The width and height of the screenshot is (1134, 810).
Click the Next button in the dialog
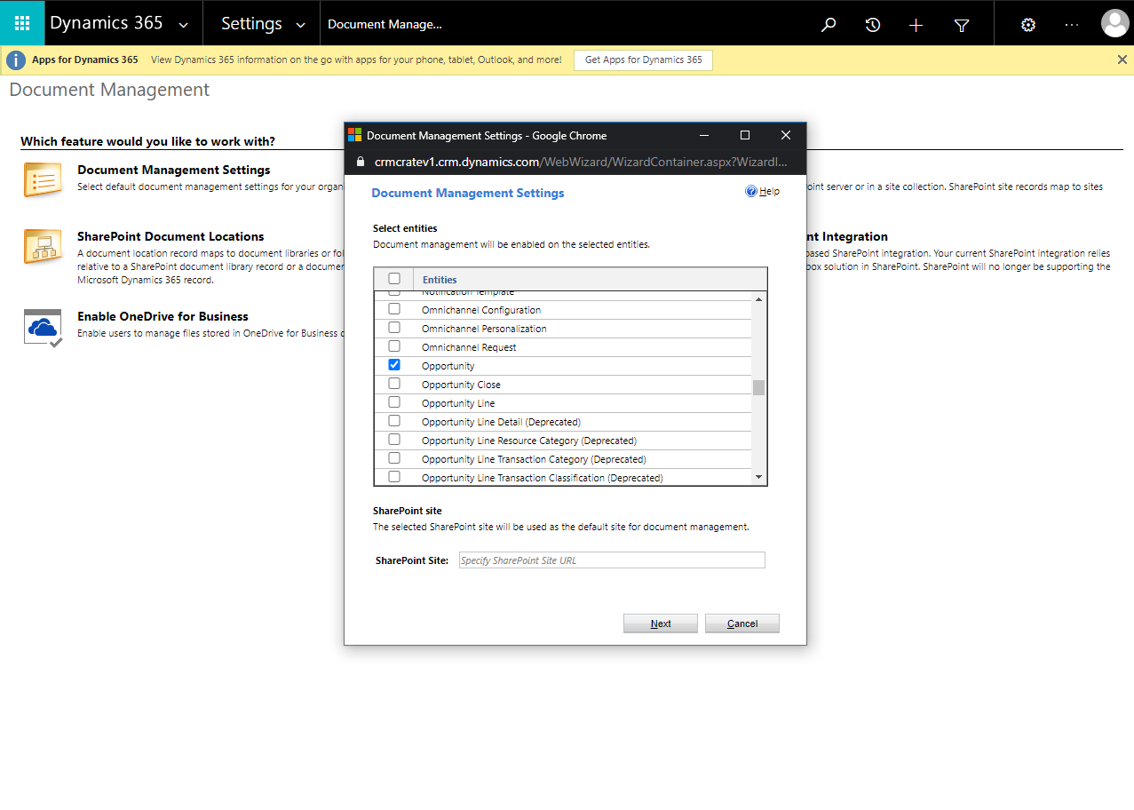(x=660, y=623)
